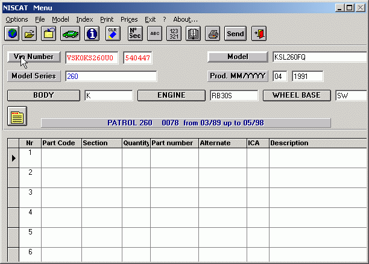
Task: Click the N° Sec section number icon
Action: pos(135,33)
